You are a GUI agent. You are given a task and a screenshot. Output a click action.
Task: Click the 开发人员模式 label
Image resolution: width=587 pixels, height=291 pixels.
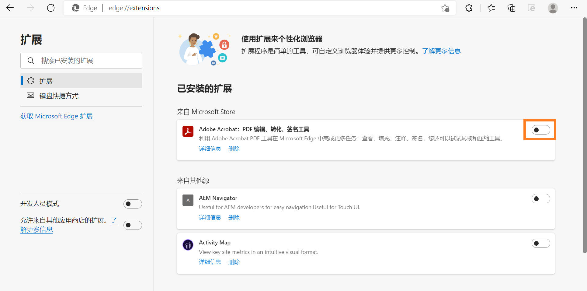(x=40, y=204)
